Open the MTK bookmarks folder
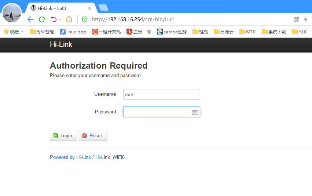Screen dimensions: 312x196 (247, 32)
